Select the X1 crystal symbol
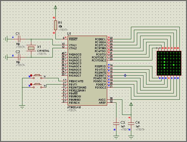The height and width of the screenshot is (142, 187). [x=31, y=48]
